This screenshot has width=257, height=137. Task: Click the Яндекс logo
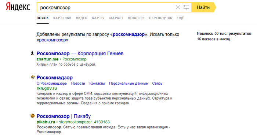(18, 7)
